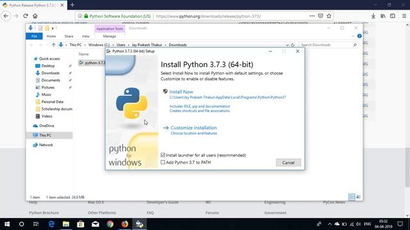Open File menu in File Explorer
410x230 pixels.
coord(34,36)
